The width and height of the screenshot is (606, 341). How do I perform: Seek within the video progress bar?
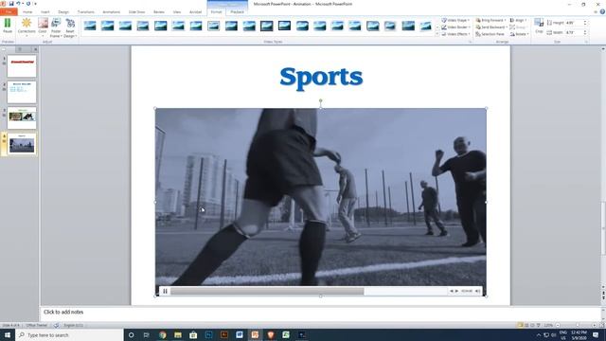pyautogui.click(x=309, y=291)
